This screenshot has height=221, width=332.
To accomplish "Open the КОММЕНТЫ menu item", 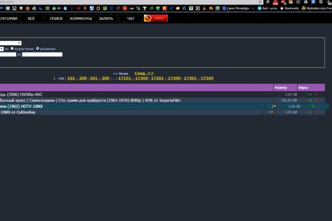I will [81, 18].
